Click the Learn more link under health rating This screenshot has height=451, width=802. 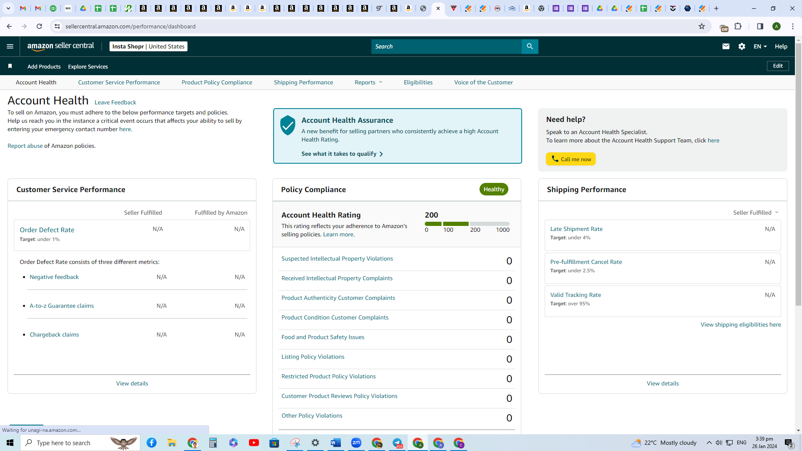338,234
